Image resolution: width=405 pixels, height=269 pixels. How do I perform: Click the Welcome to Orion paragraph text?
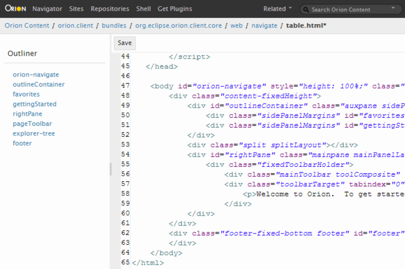coord(331,194)
